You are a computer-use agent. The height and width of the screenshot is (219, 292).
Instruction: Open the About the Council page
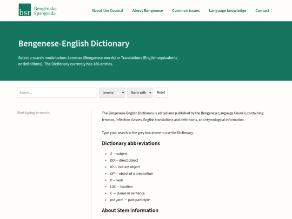pos(107,11)
